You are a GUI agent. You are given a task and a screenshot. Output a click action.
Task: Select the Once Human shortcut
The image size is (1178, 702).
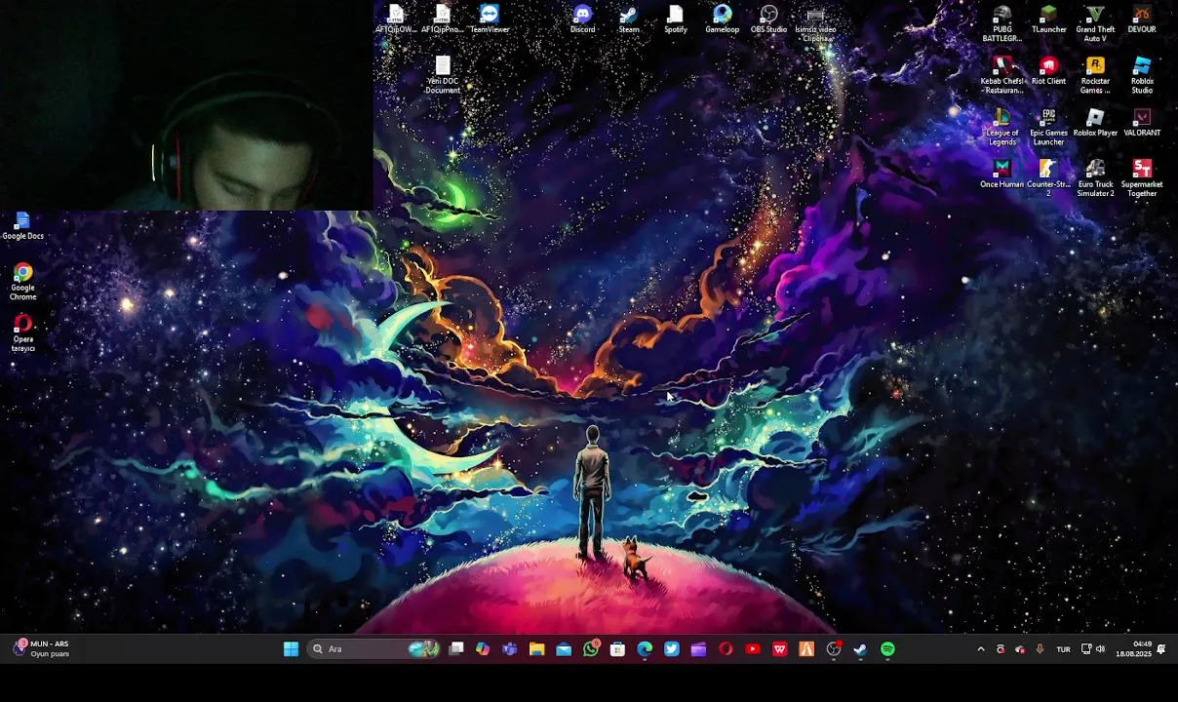tap(1002, 175)
